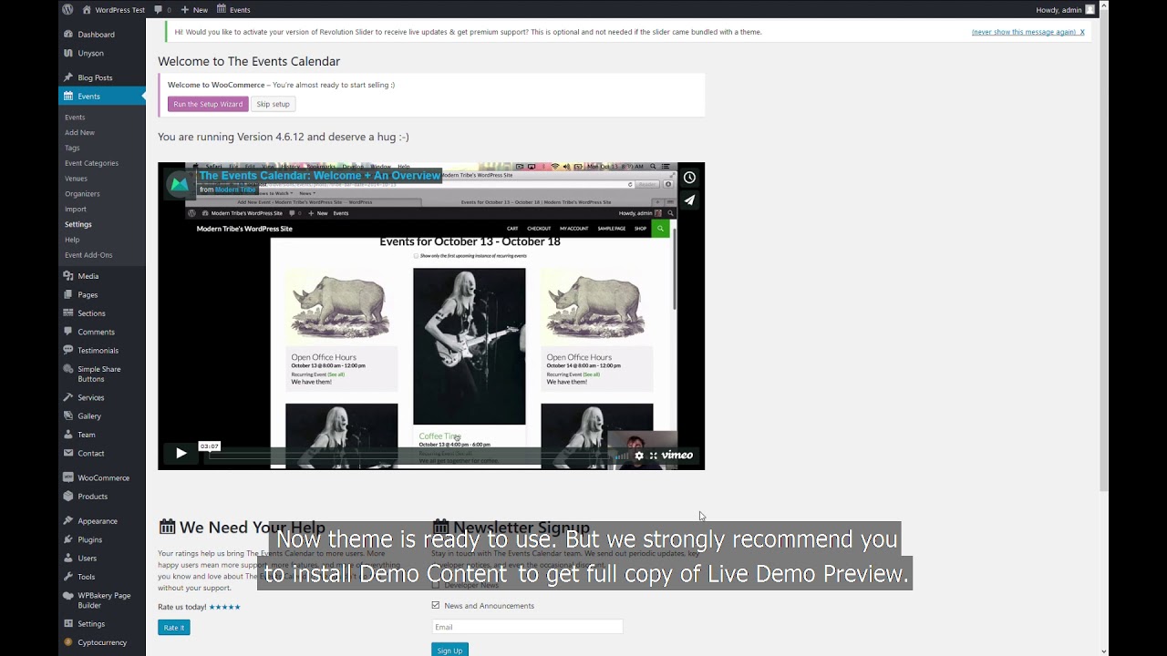The image size is (1167, 656).
Task: Open the Services menu icon
Action: (x=68, y=397)
